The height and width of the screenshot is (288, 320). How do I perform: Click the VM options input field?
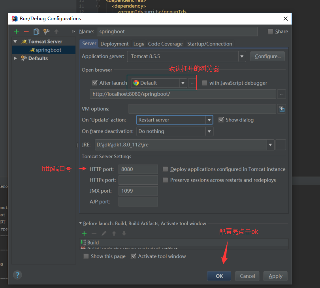tap(202, 109)
